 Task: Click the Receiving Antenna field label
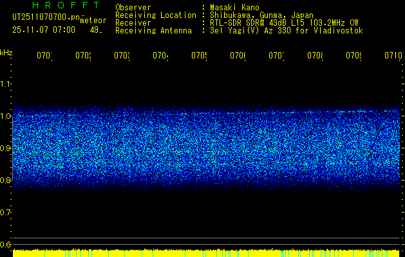153,30
